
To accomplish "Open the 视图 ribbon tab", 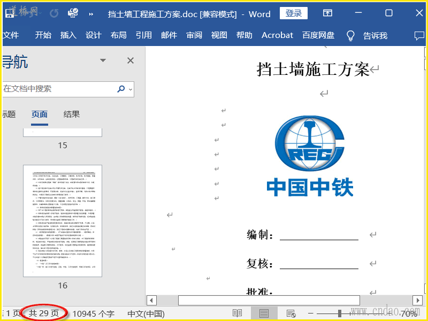I will 219,35.
